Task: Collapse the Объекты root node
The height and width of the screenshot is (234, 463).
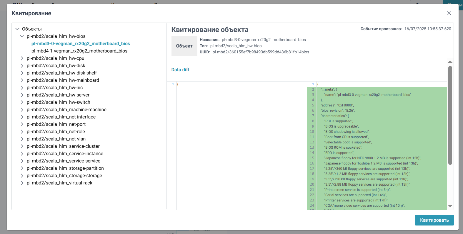Action: (17, 29)
